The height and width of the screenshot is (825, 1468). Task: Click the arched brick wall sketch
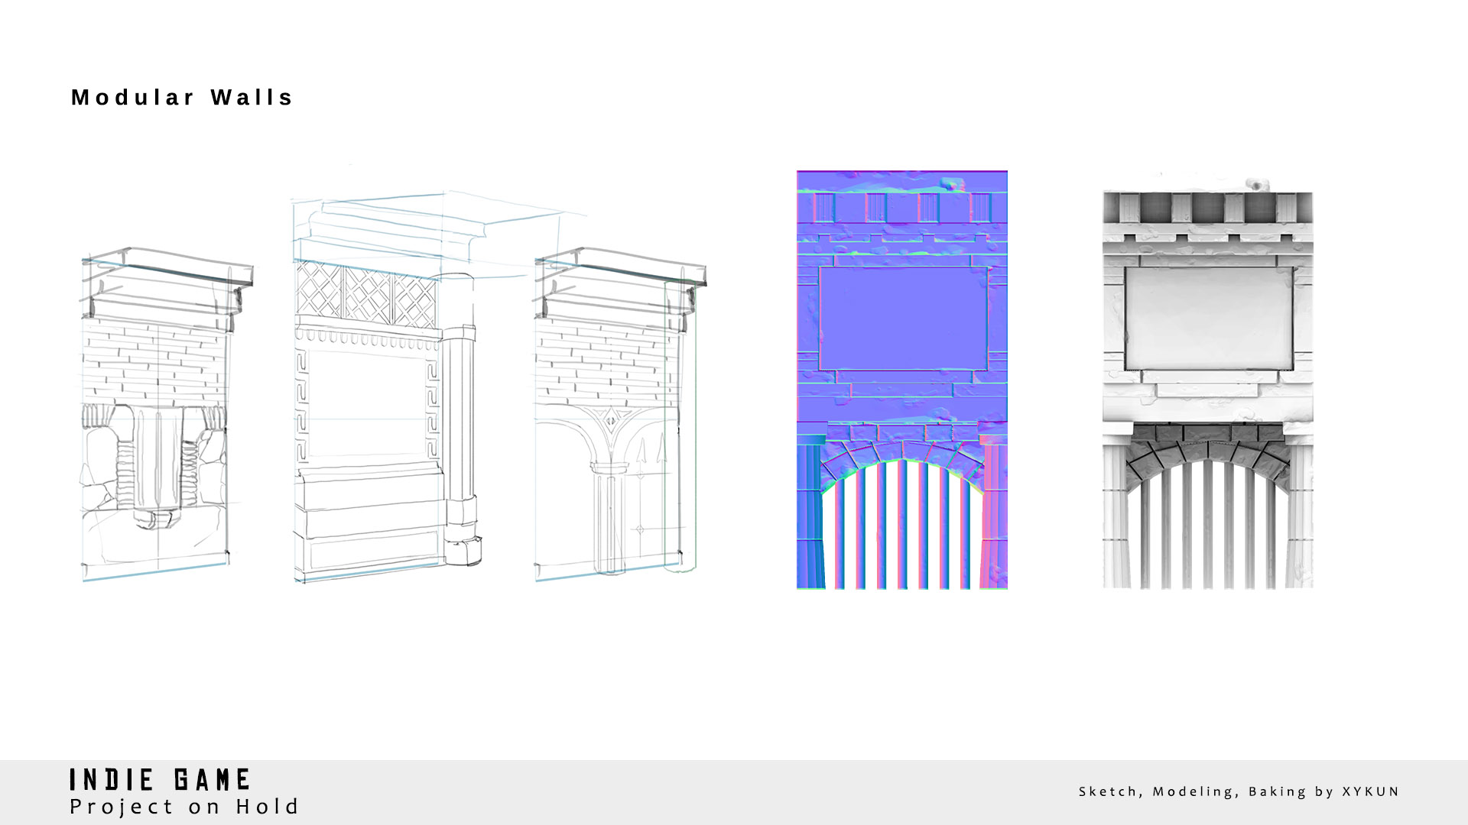[x=620, y=414]
